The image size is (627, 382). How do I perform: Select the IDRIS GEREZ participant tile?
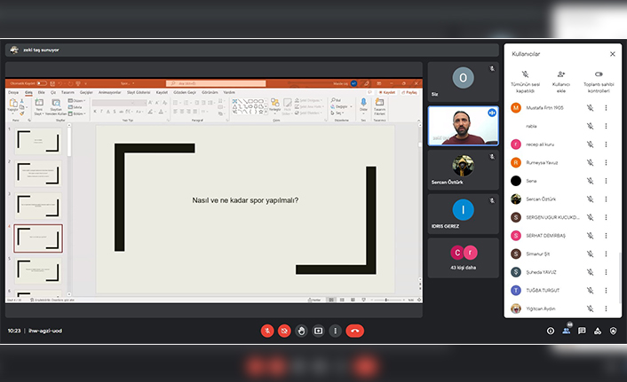click(x=463, y=214)
